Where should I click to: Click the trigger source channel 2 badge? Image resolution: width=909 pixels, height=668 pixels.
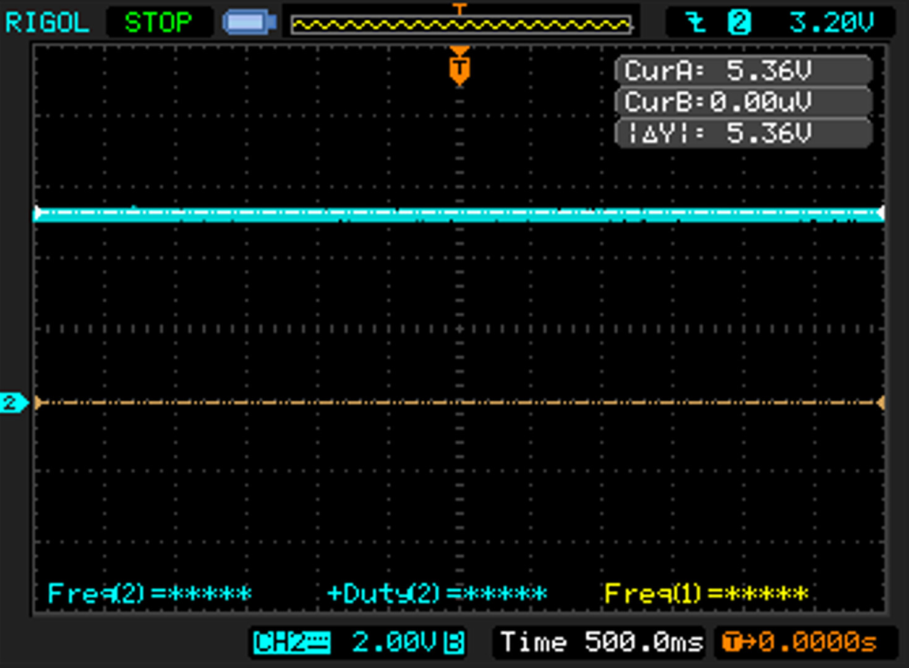(738, 24)
